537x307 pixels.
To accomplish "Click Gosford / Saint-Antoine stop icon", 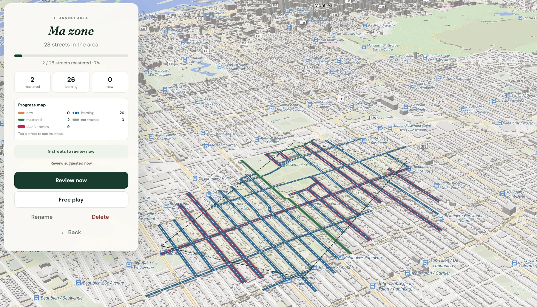I will click(x=208, y=15).
